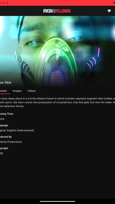Image resolution: width=115 pixels, height=204 pixels.
Task: Open the Videos tab
Action: pos(31,91)
